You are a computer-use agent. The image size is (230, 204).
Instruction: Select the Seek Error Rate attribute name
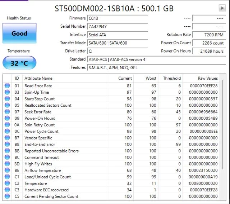click(38, 112)
